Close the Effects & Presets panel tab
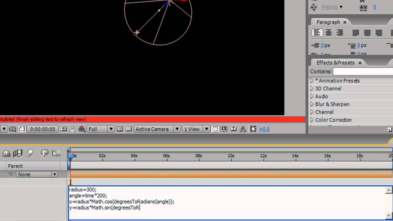Screen dimensions: 393x221 (360, 63)
